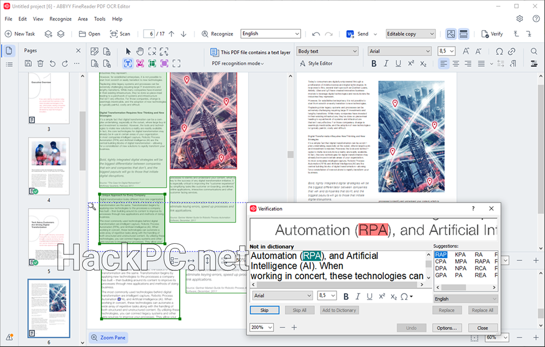The height and width of the screenshot is (347, 545).
Task: Open the Verify tool
Action: click(492, 34)
